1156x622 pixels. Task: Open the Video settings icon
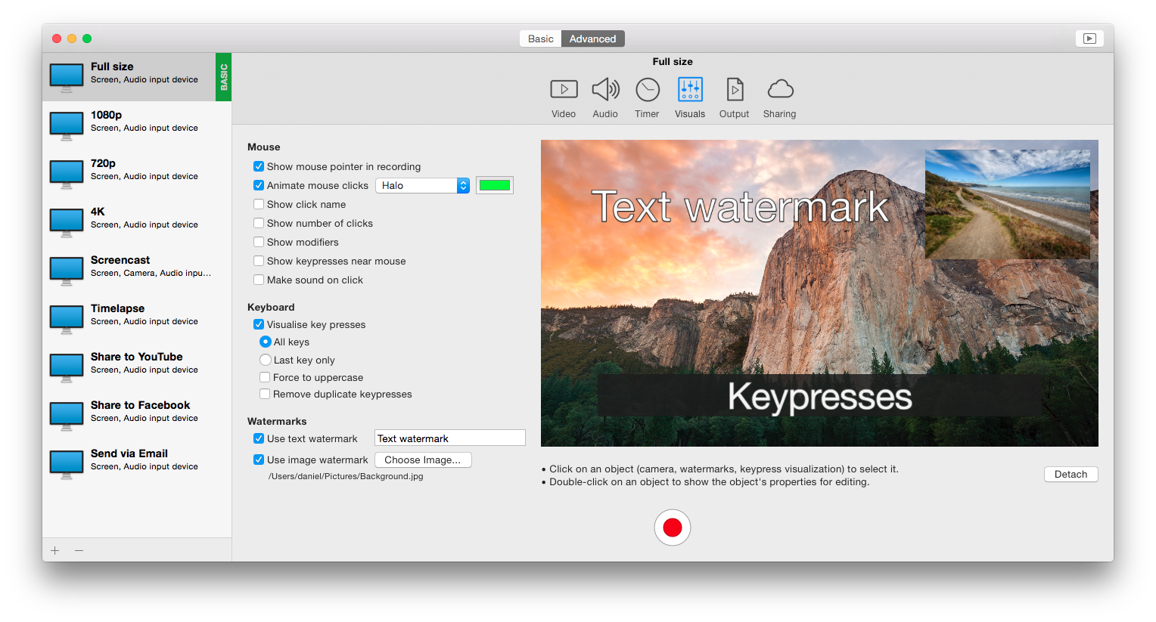[x=564, y=90]
